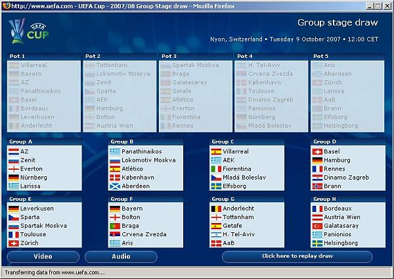Select Tottenham in Group G
The image size is (394, 279).
click(x=239, y=217)
